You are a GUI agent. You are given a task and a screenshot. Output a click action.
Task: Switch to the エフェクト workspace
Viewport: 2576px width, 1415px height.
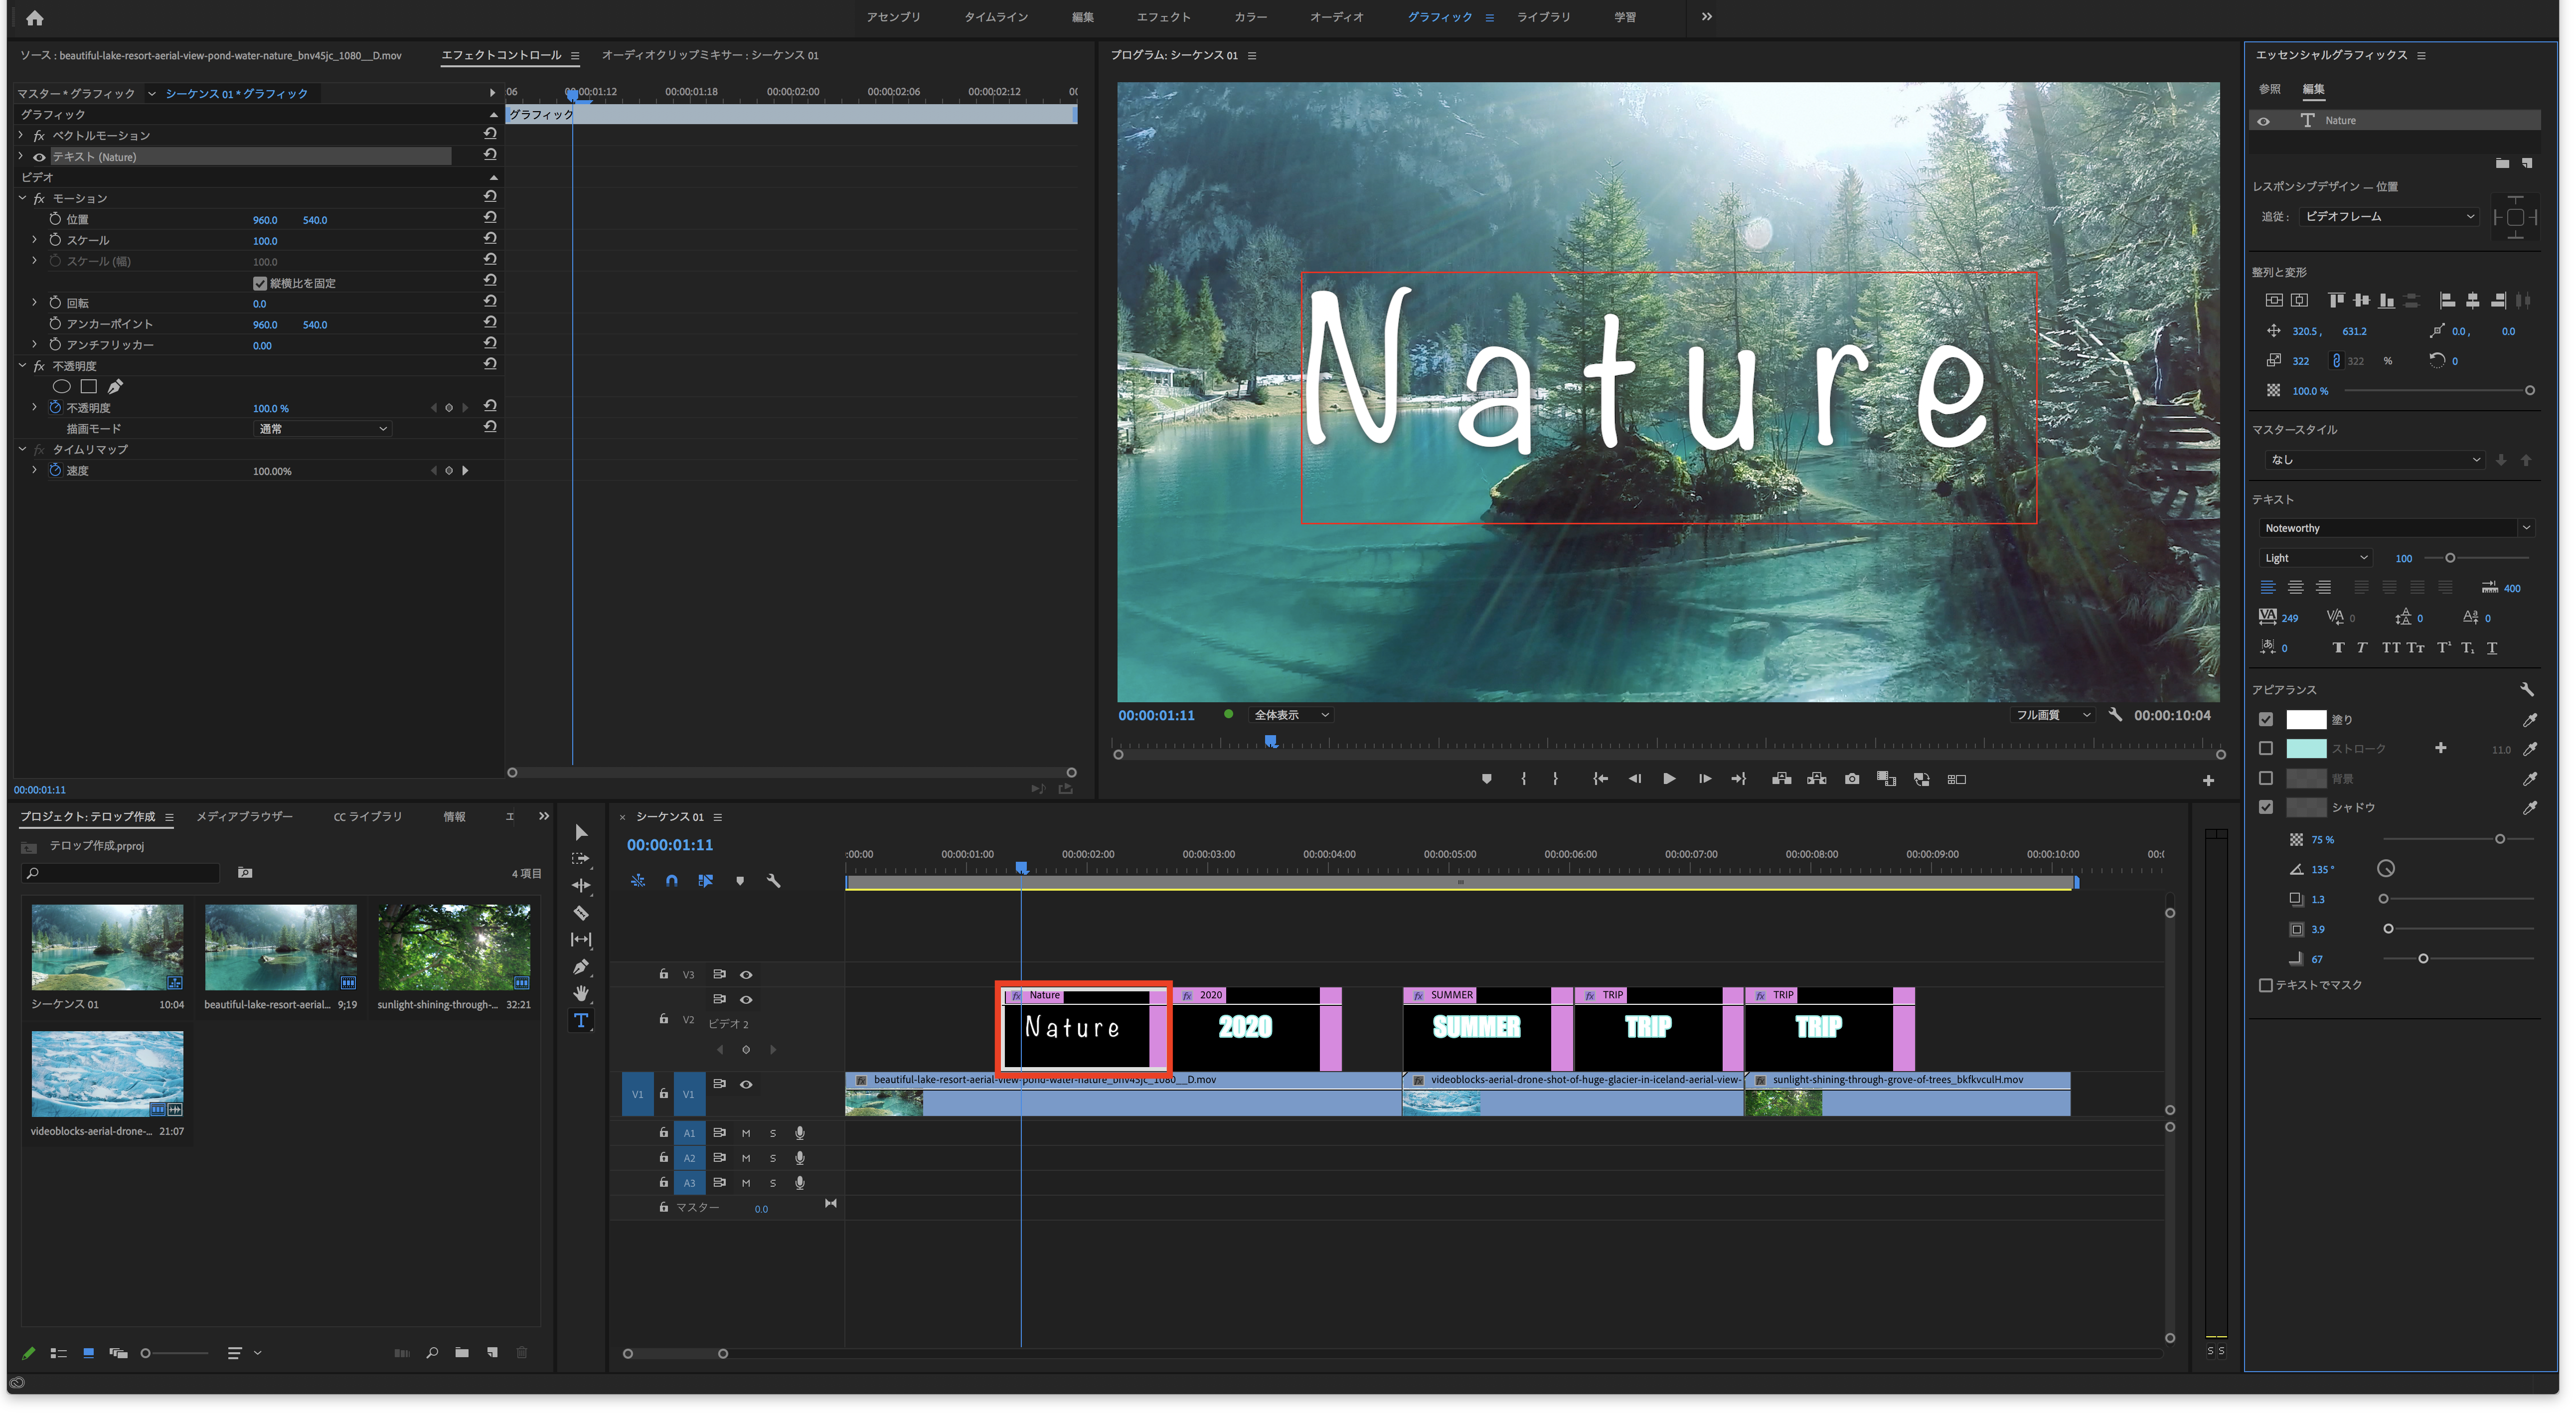1164,17
